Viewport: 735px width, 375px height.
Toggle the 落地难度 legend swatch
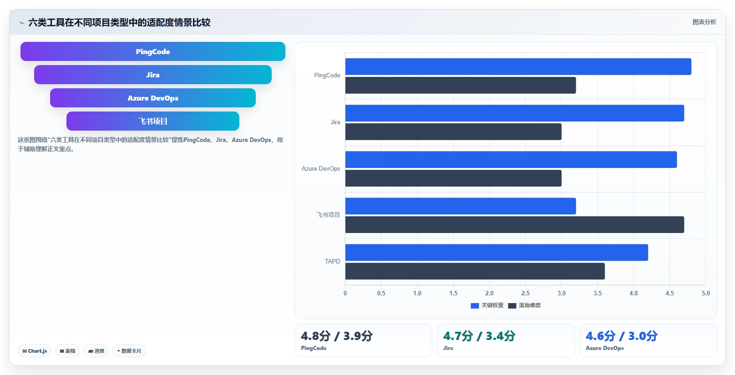(x=512, y=306)
